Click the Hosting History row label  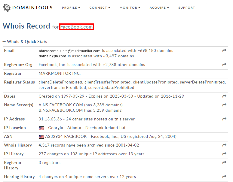tap(20, 177)
